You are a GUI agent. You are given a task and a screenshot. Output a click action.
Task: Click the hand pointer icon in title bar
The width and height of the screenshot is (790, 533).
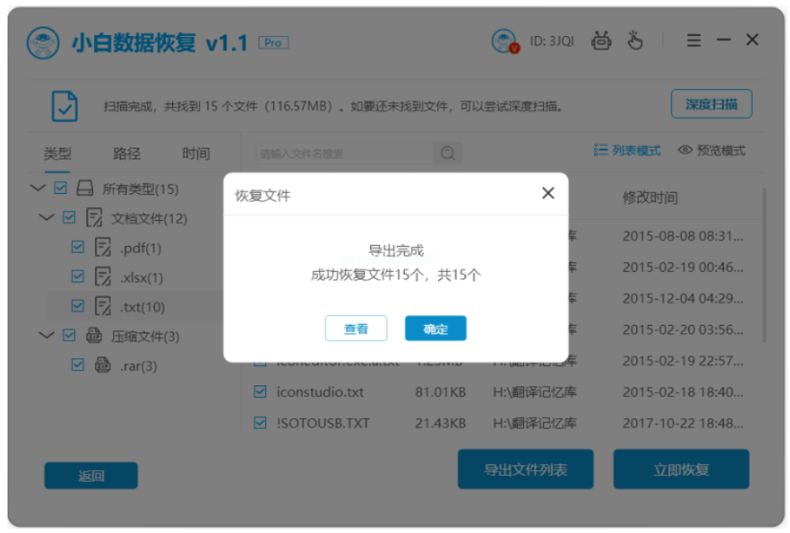[636, 40]
